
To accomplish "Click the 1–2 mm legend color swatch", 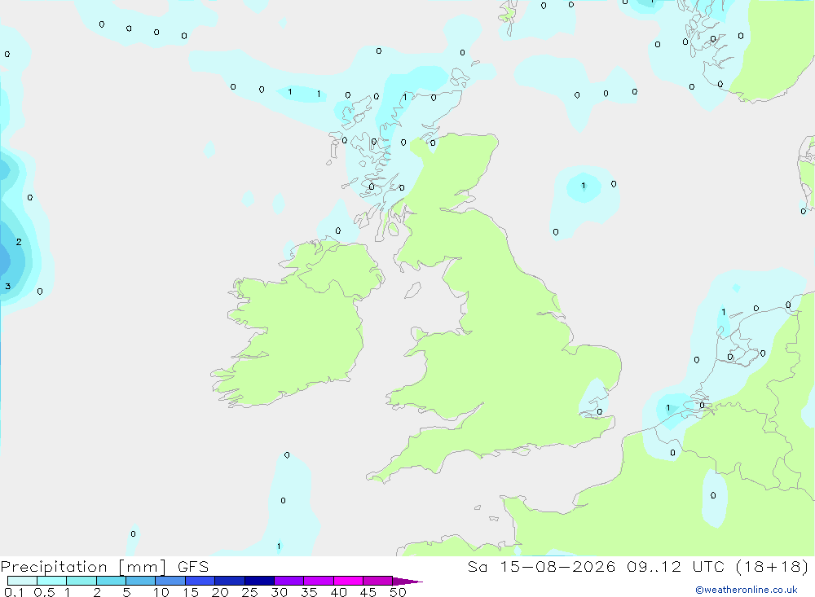I will click(81, 581).
